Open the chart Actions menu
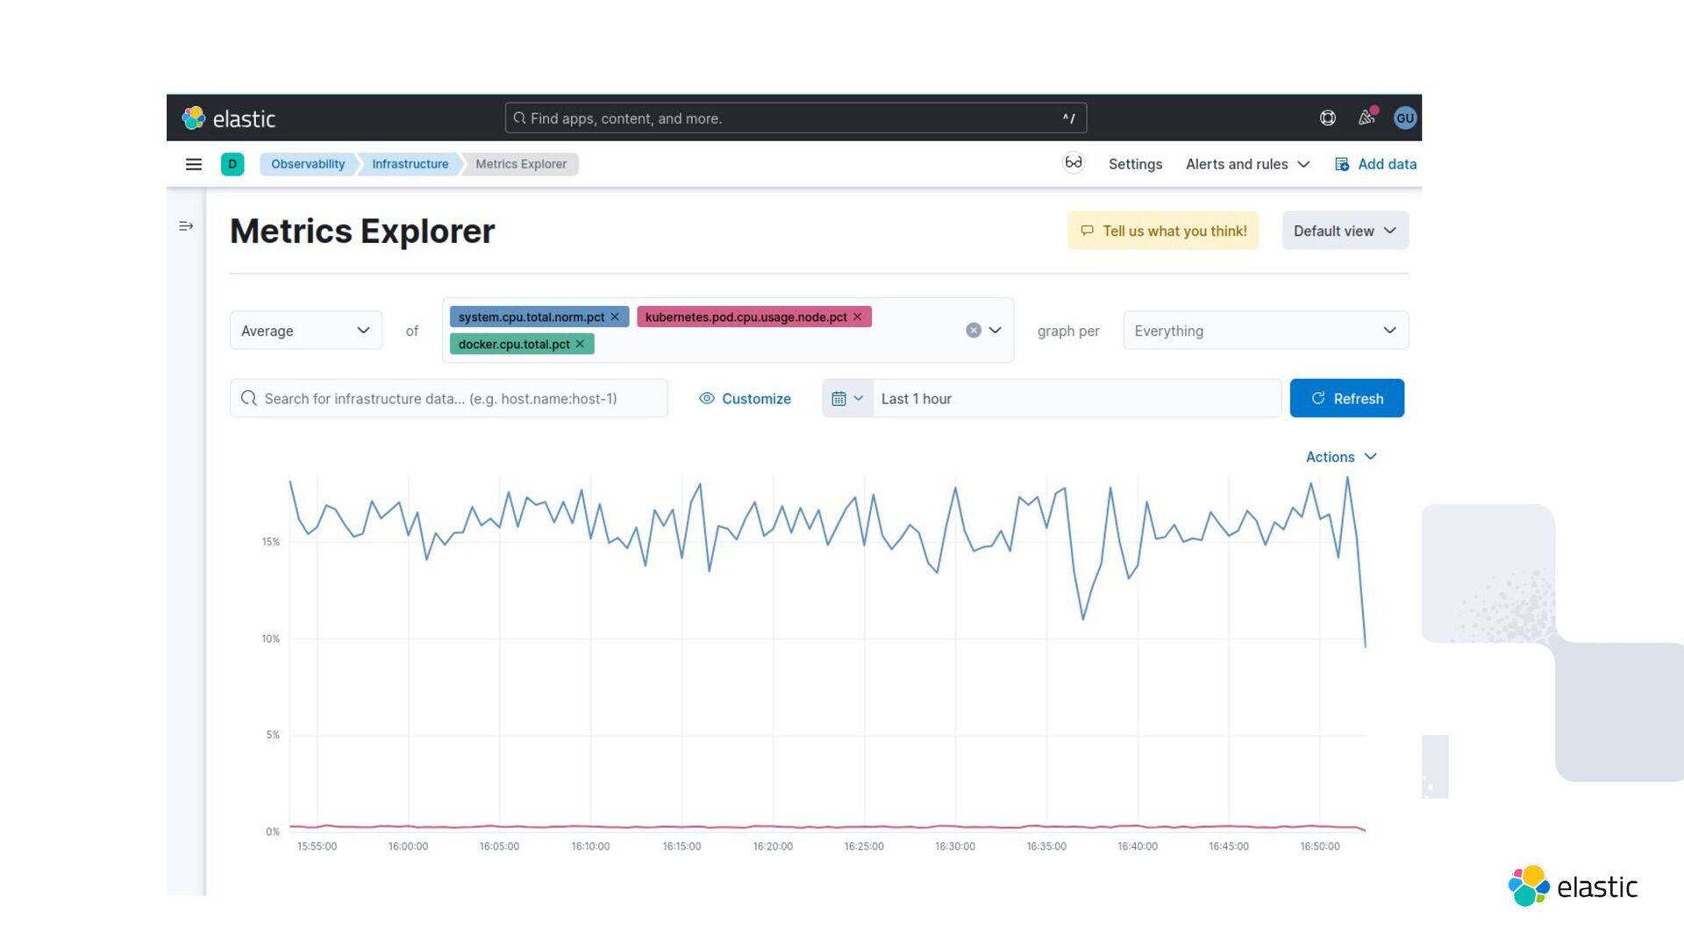Viewport: 1684px width, 947px height. (x=1341, y=457)
